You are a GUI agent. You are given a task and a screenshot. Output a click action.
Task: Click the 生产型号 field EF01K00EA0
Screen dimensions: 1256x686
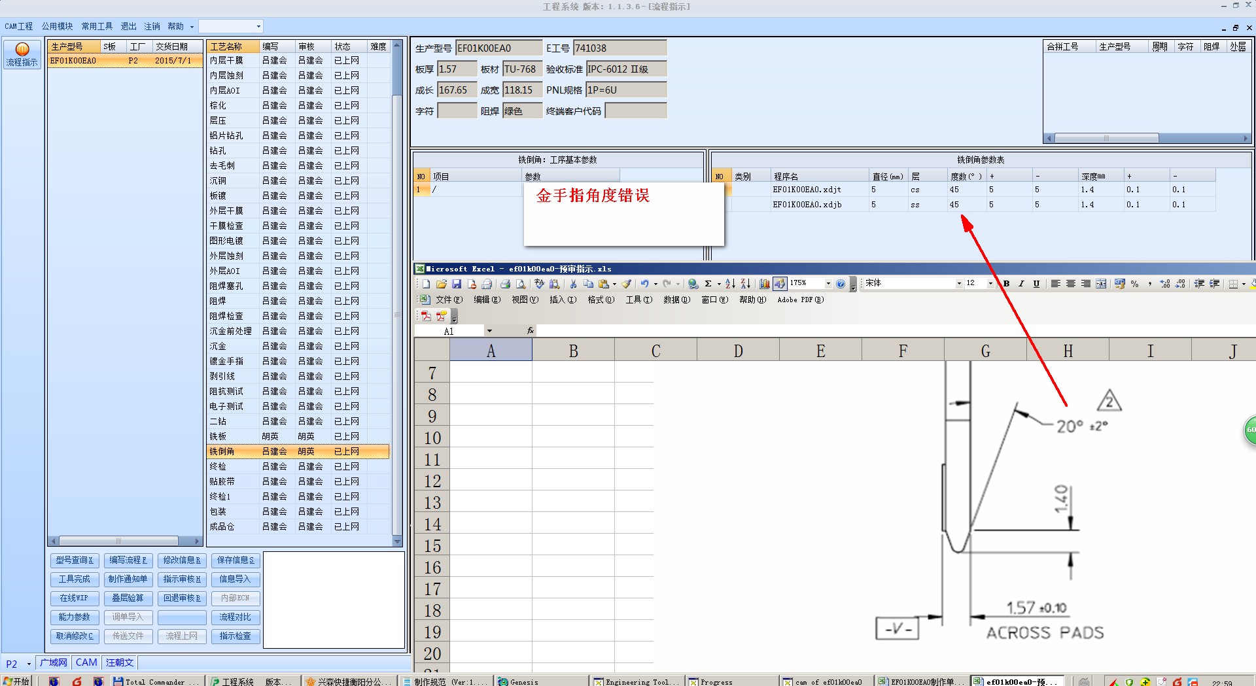pos(499,48)
